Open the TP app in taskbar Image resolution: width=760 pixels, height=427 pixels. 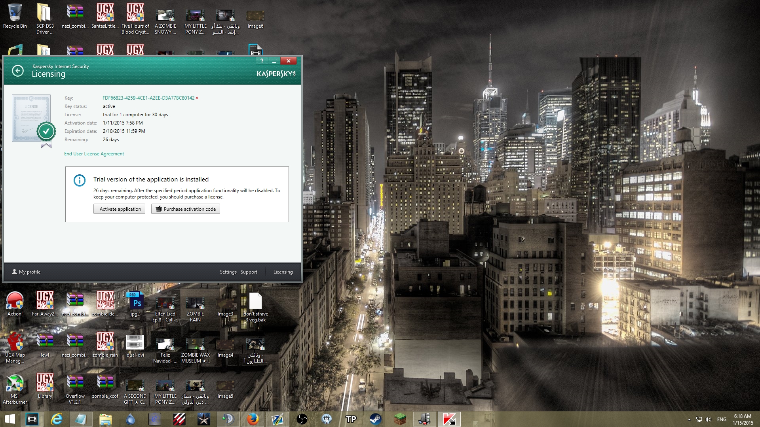(x=351, y=419)
